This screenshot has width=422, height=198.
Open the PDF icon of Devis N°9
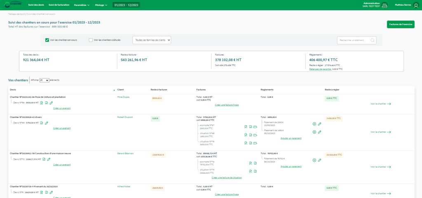[46, 192]
